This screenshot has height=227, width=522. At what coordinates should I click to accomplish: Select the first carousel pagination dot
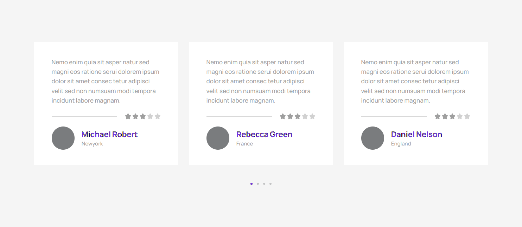tap(252, 184)
